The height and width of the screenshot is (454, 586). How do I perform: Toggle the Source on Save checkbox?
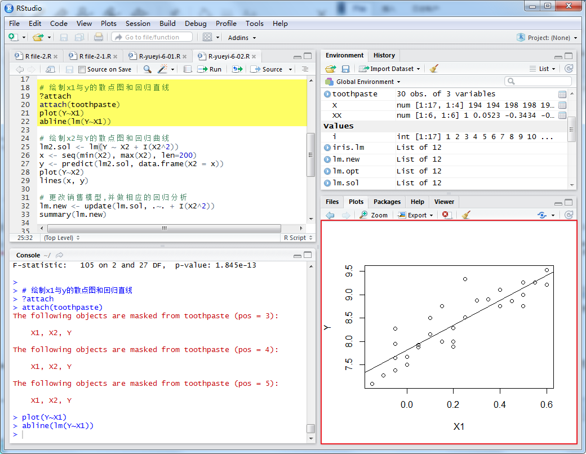pos(82,69)
